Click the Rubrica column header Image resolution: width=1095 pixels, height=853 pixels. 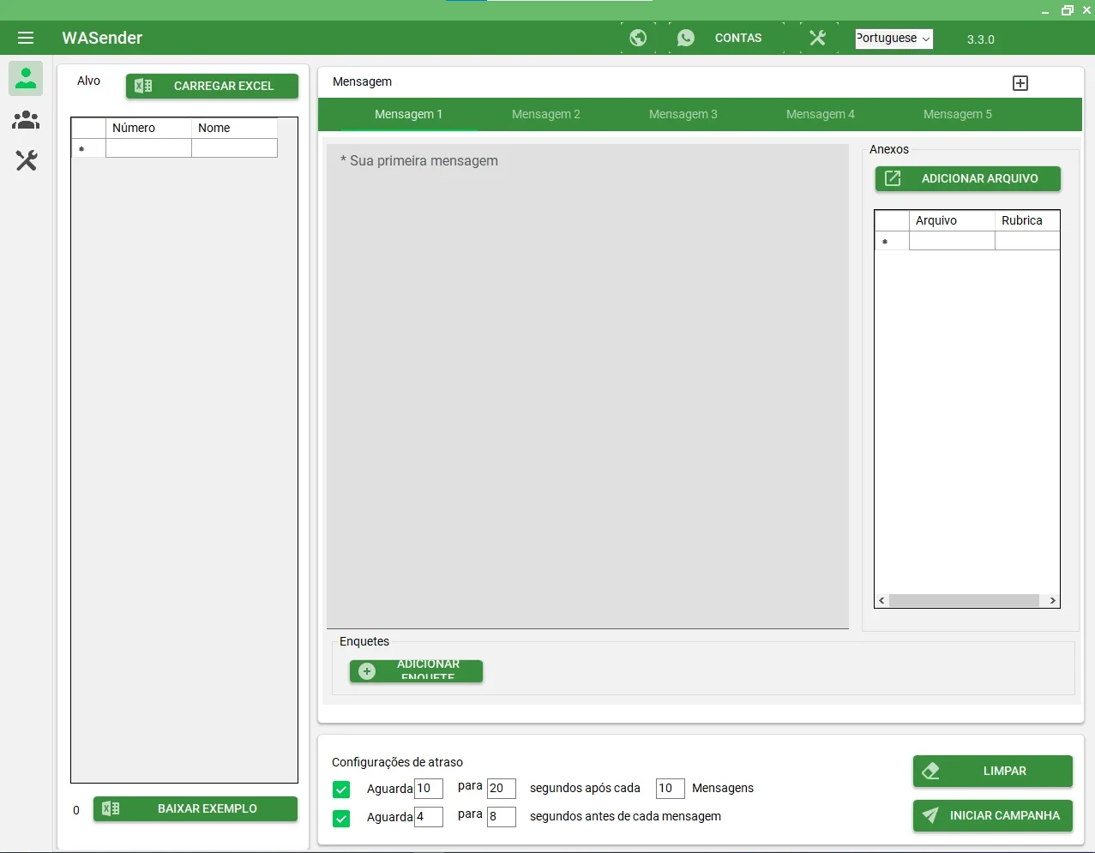click(x=1027, y=220)
